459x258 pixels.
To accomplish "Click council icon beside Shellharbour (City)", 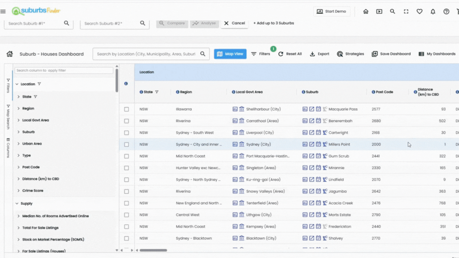I will pos(241,109).
